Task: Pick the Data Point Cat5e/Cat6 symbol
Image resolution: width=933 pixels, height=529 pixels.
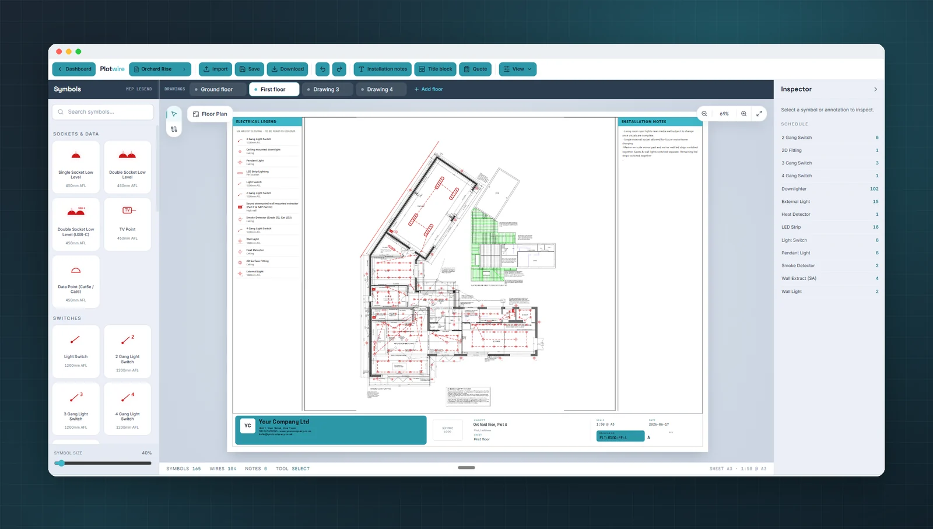Action: point(76,282)
